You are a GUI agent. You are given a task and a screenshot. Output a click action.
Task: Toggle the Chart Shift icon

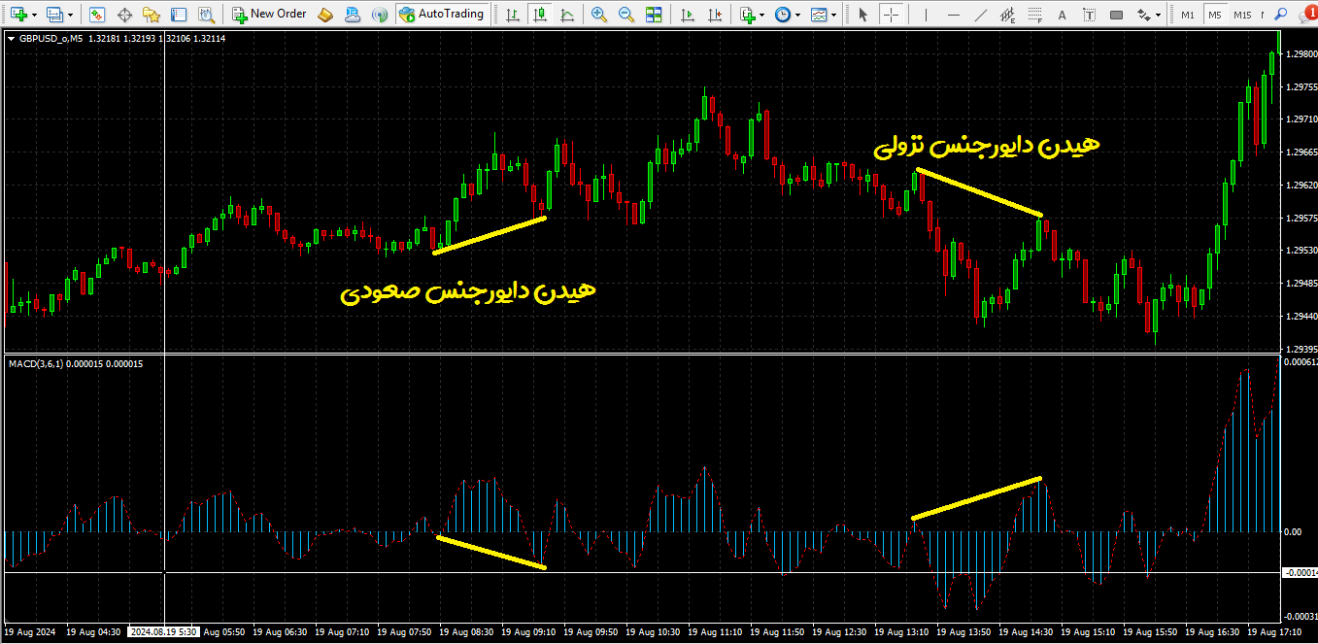pyautogui.click(x=715, y=15)
